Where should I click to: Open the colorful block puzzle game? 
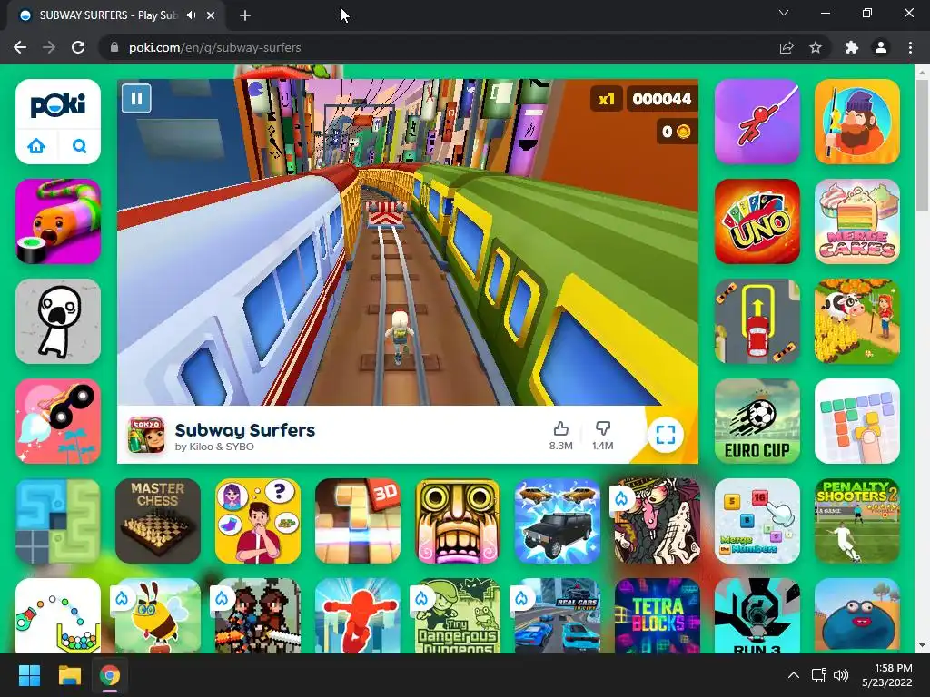pos(857,421)
